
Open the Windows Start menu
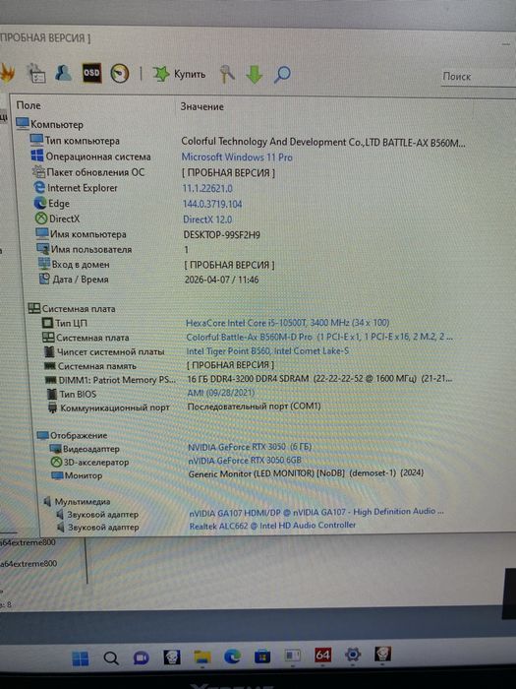(x=81, y=658)
